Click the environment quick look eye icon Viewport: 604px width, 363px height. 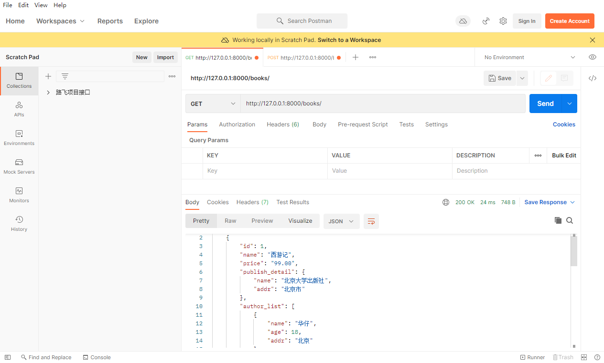pos(593,57)
